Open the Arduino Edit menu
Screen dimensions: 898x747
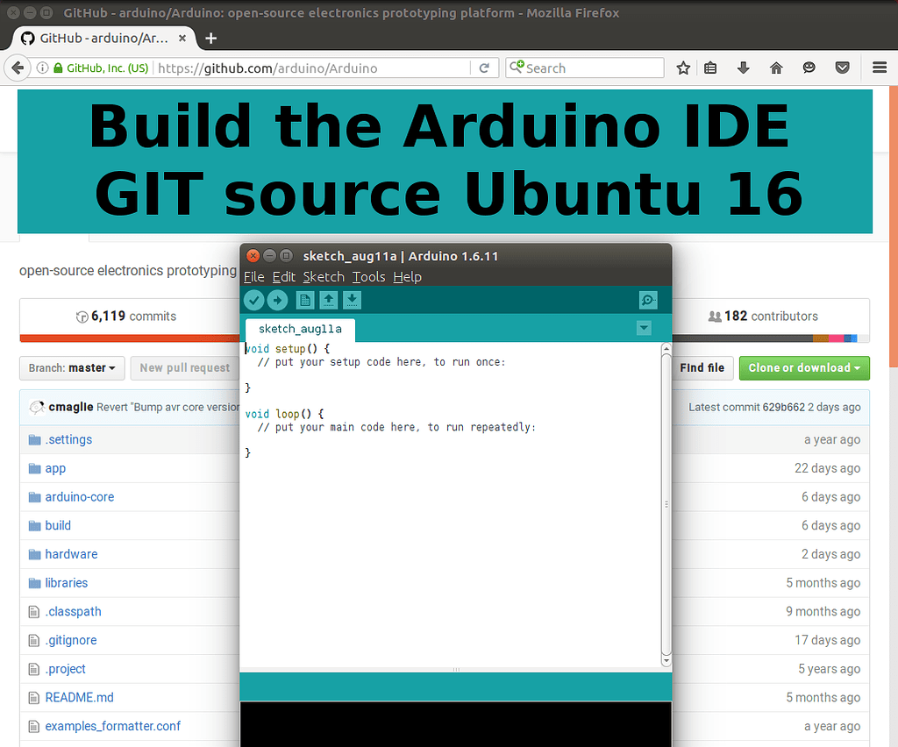coord(283,277)
